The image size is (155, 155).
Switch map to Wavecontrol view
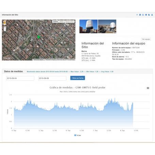[x=69, y=21]
